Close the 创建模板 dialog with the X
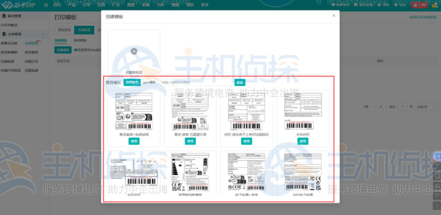Screen dimensions: 441x215 [334, 16]
